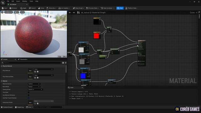Click the M_Velvet breadcrumb
The image size is (201, 113).
[x=85, y=13]
